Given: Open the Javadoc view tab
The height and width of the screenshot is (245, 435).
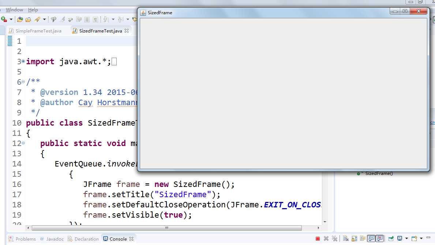Looking at the screenshot, I should [52, 239].
